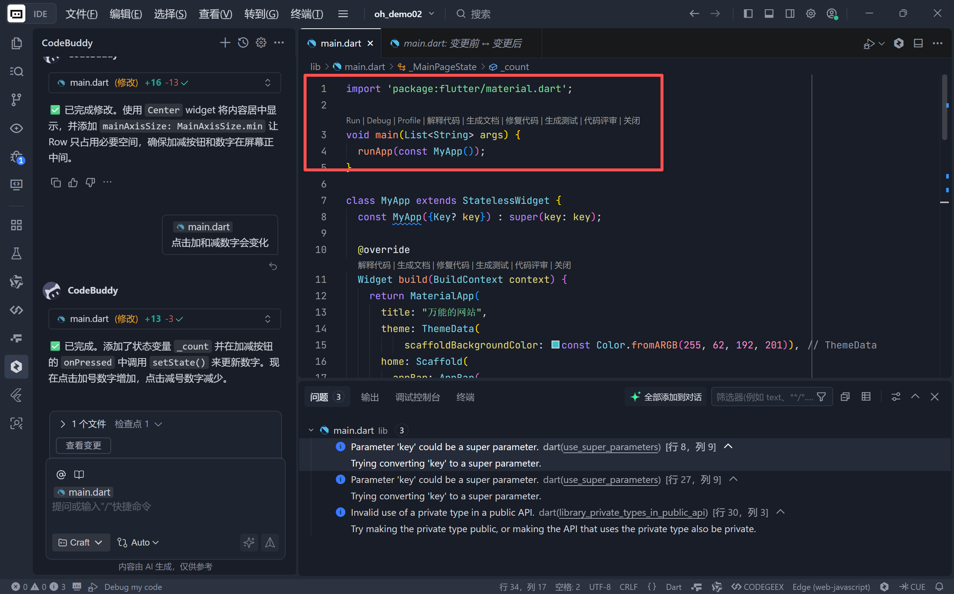954x594 pixels.
Task: Collapse the main.dart problems tree group
Action: 311,430
